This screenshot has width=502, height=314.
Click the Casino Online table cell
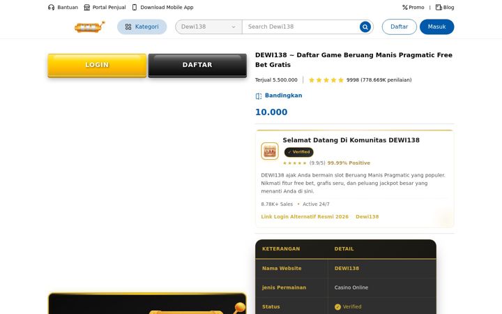[x=351, y=287]
